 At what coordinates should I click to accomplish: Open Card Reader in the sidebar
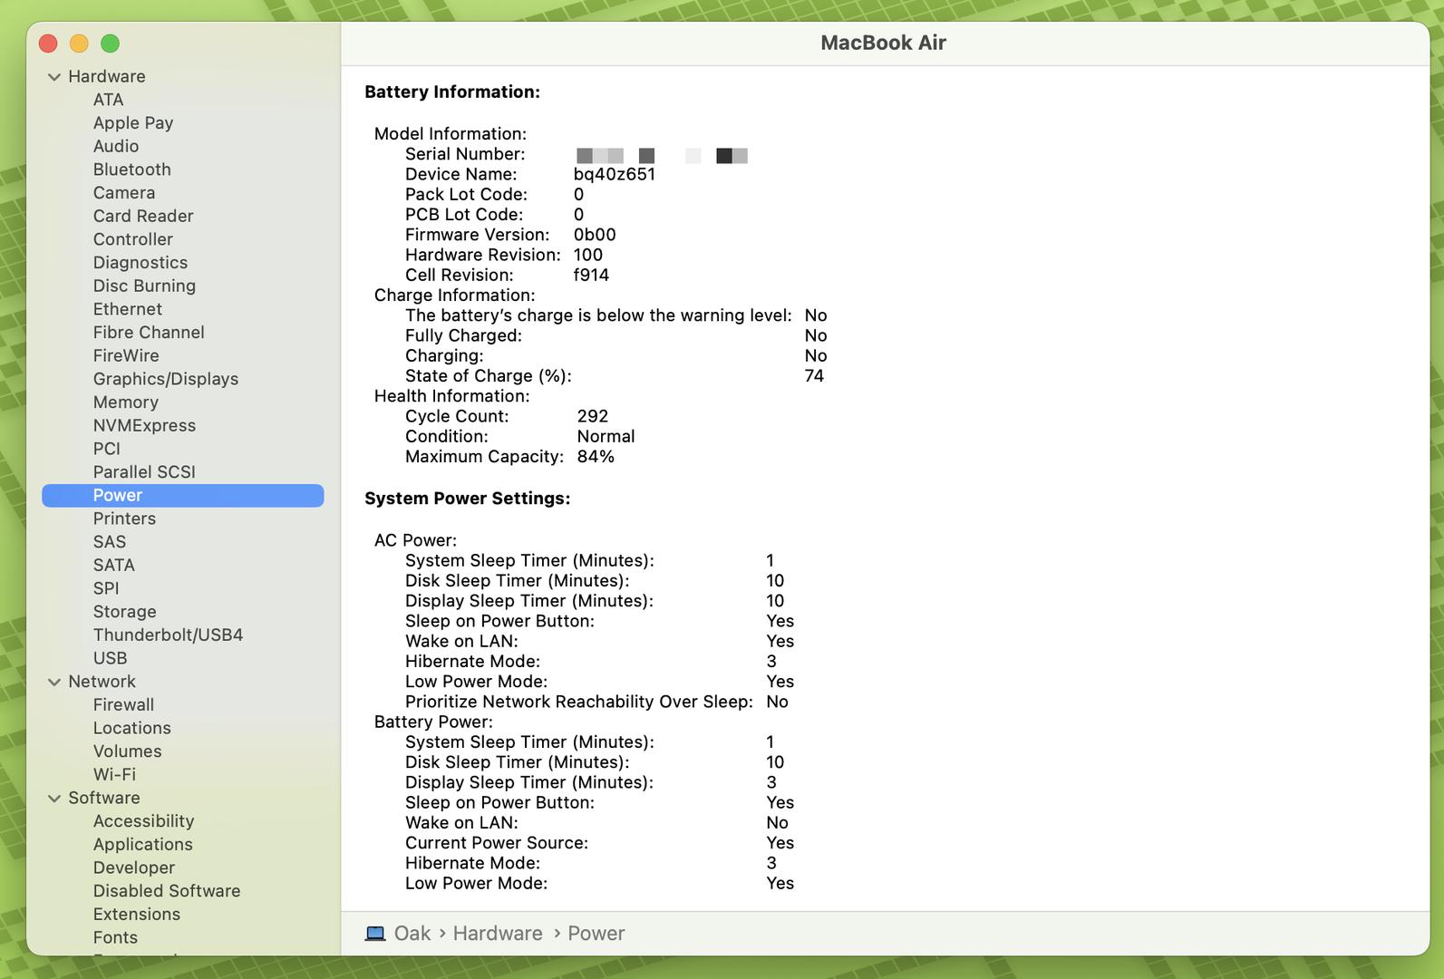(x=143, y=216)
